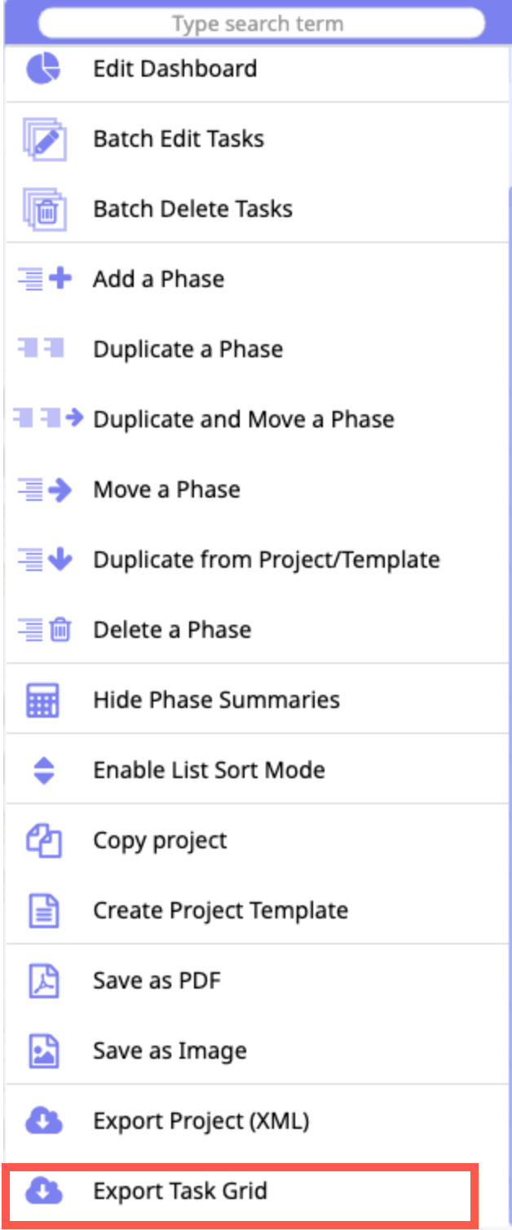This screenshot has height=1230, width=512.
Task: Click the Hide Phase Summaries calculator icon
Action: pyautogui.click(x=43, y=700)
